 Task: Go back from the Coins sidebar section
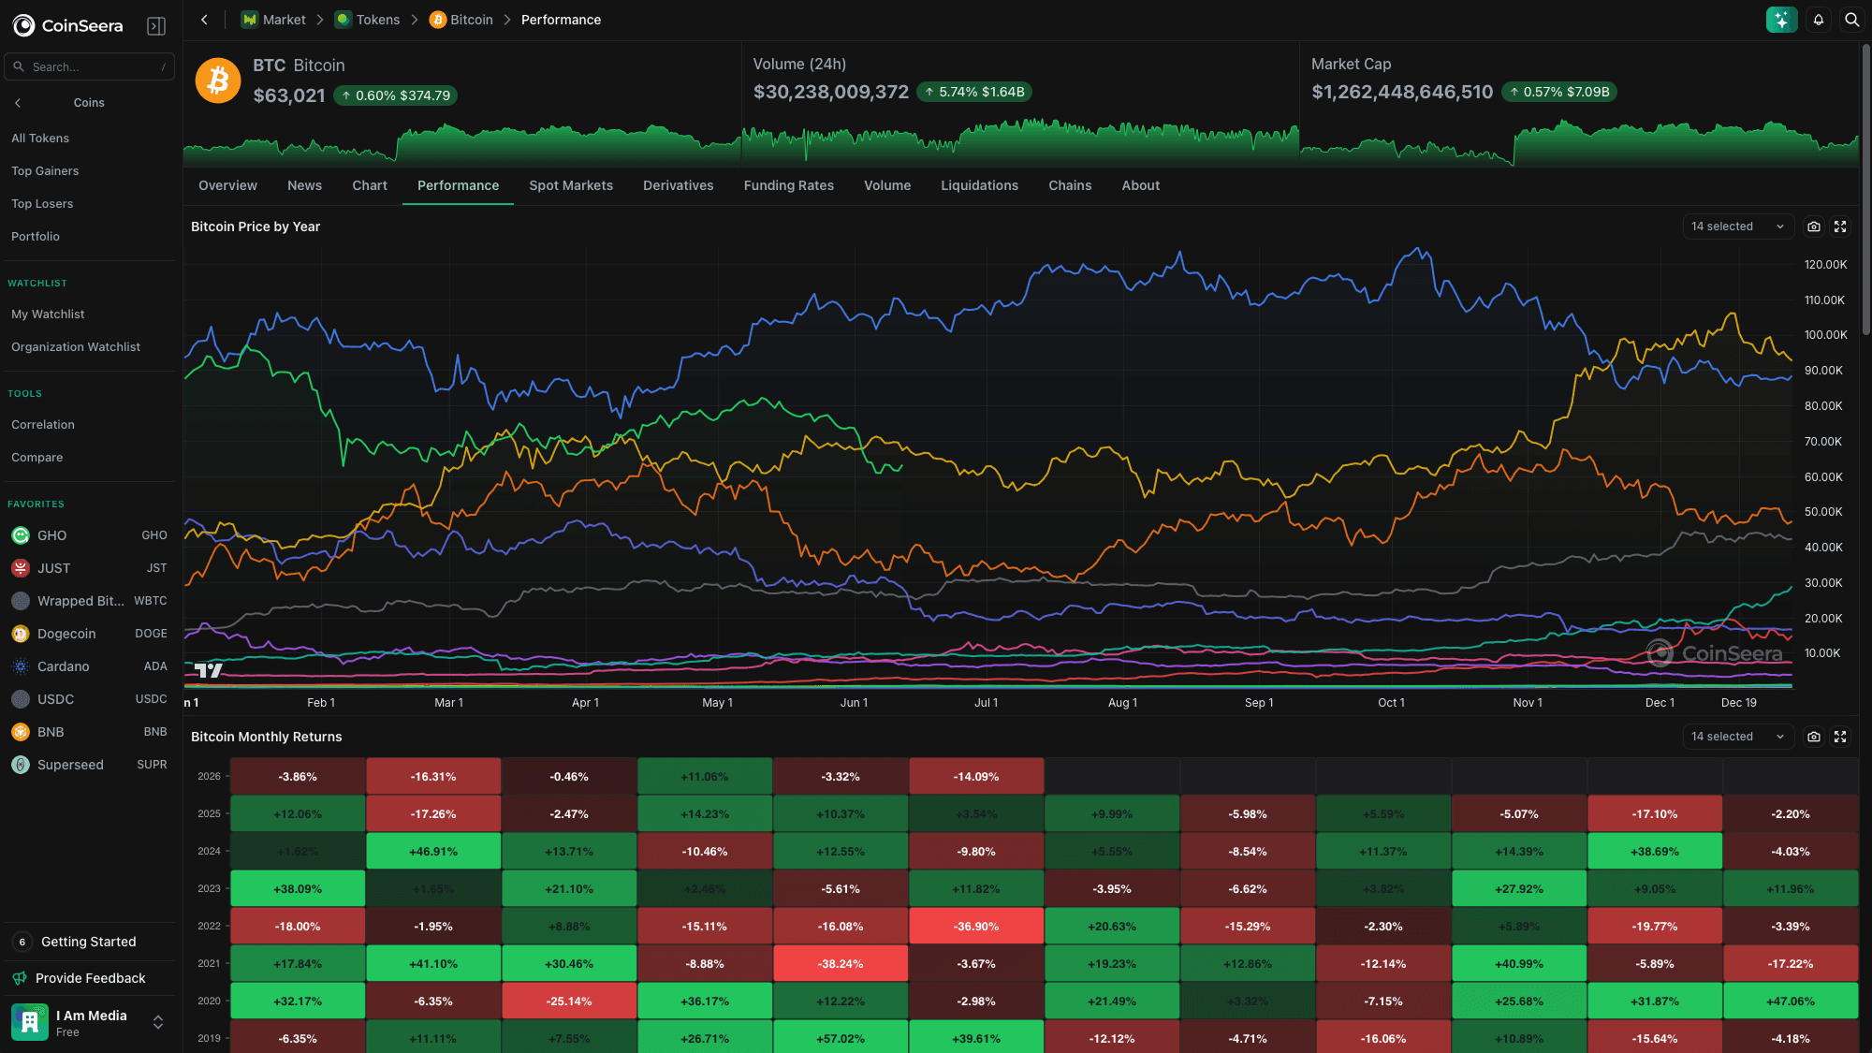tap(18, 103)
